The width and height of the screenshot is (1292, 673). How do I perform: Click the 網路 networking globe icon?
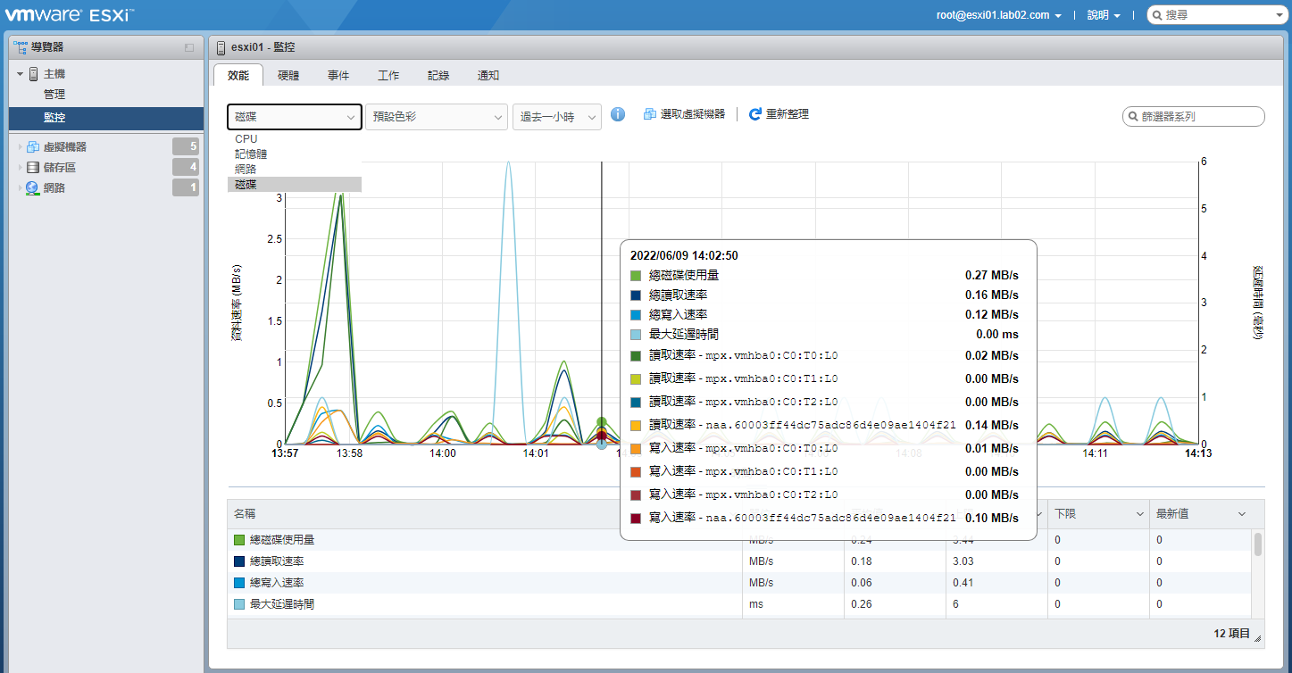tap(33, 188)
